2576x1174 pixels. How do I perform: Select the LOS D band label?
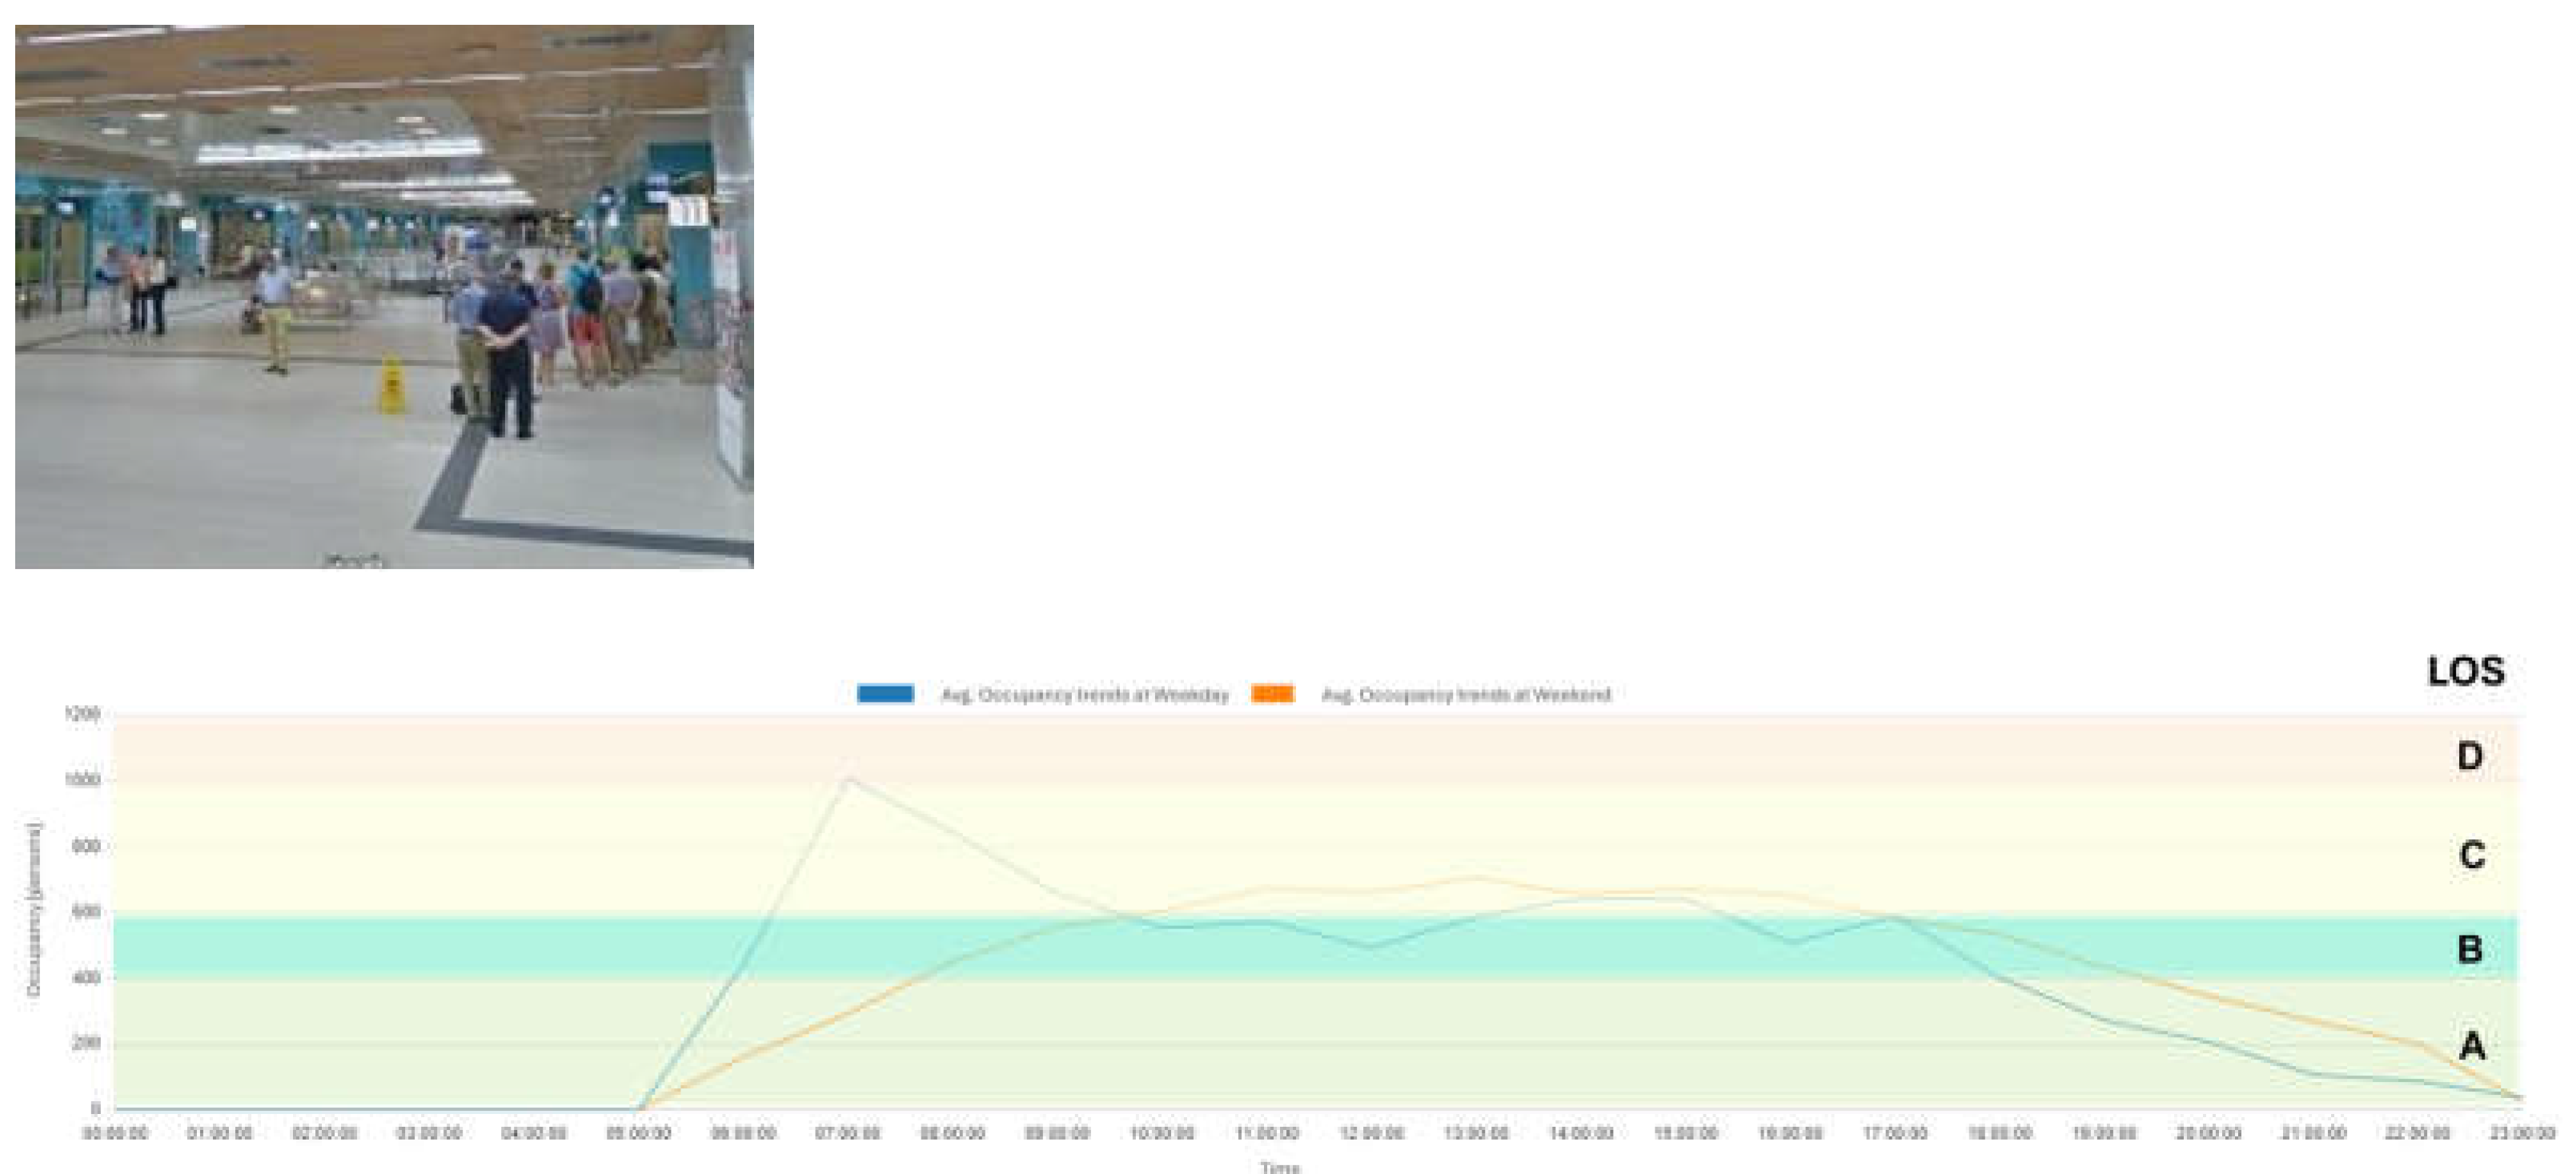pos(2469,756)
